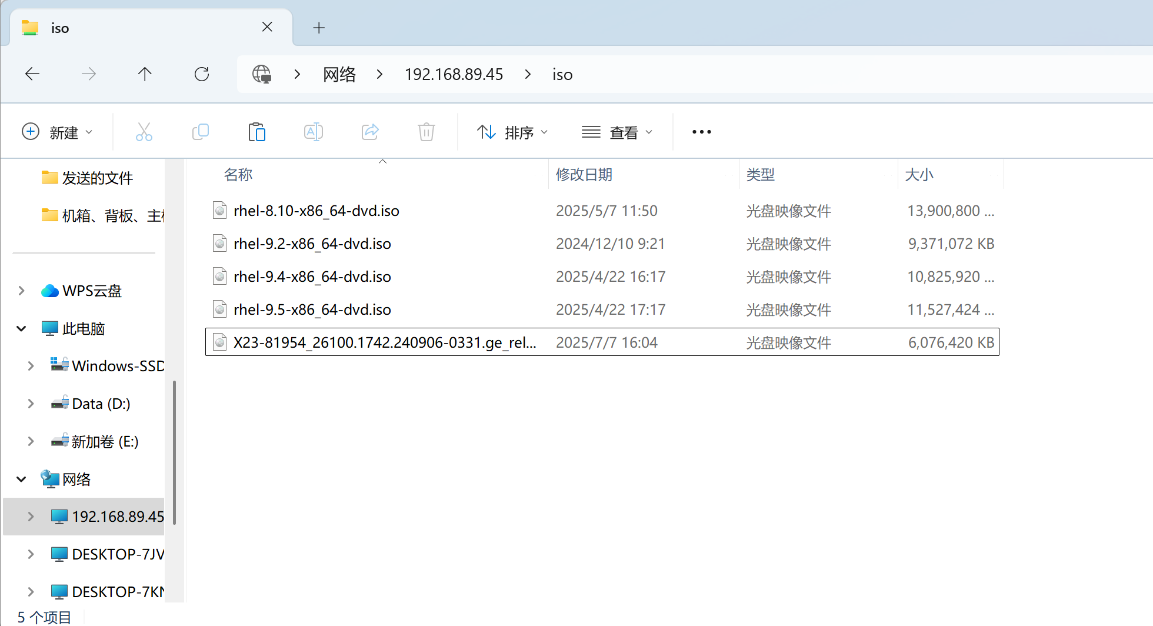Go up one folder level
This screenshot has height=626, width=1153.
145,74
